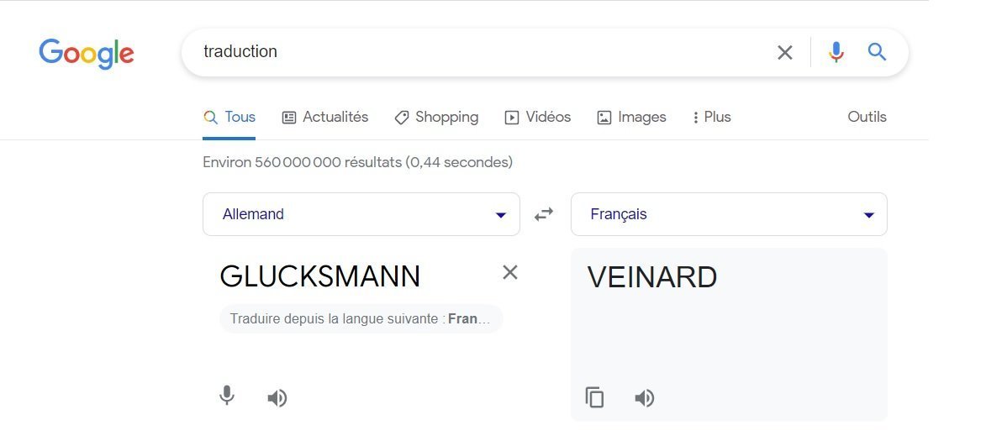Screen dimensions: 986x441
Task: Click the blue magnifying glass search icon
Action: point(878,51)
